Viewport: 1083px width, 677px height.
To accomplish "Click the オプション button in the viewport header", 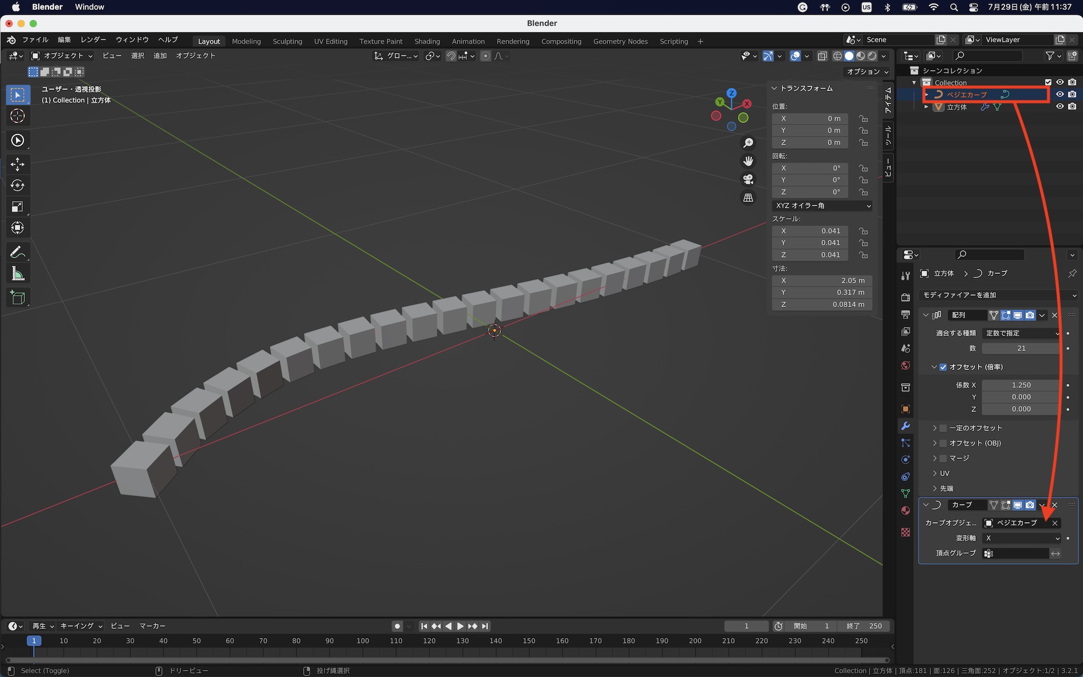I will coord(867,71).
